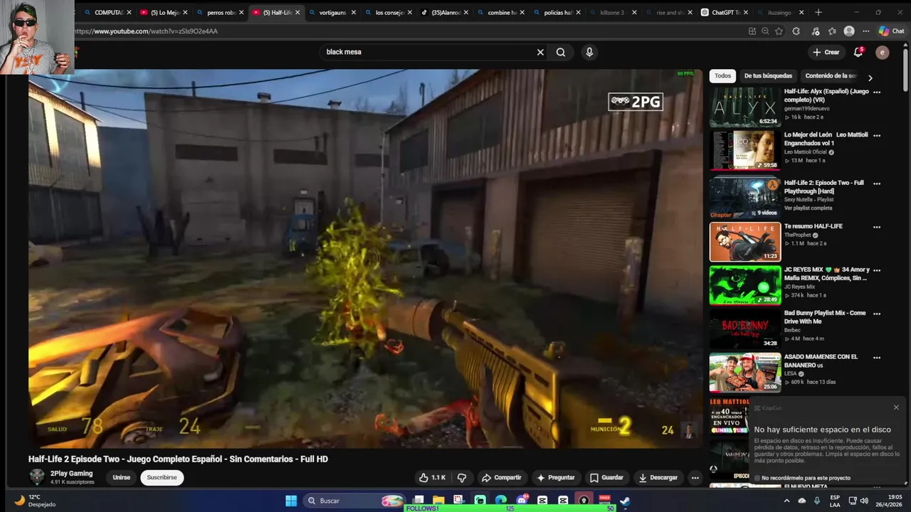Open a new browser tab
Image resolution: width=911 pixels, height=512 pixels.
818,12
